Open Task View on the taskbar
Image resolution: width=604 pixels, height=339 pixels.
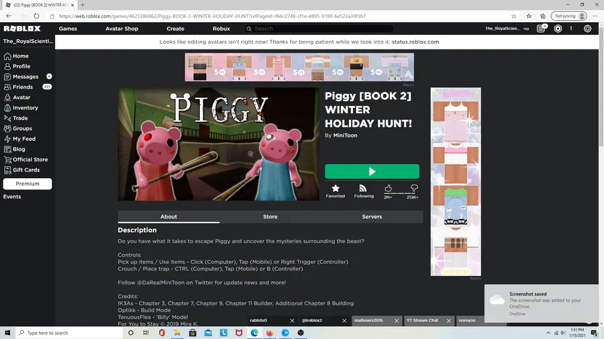pos(146,333)
